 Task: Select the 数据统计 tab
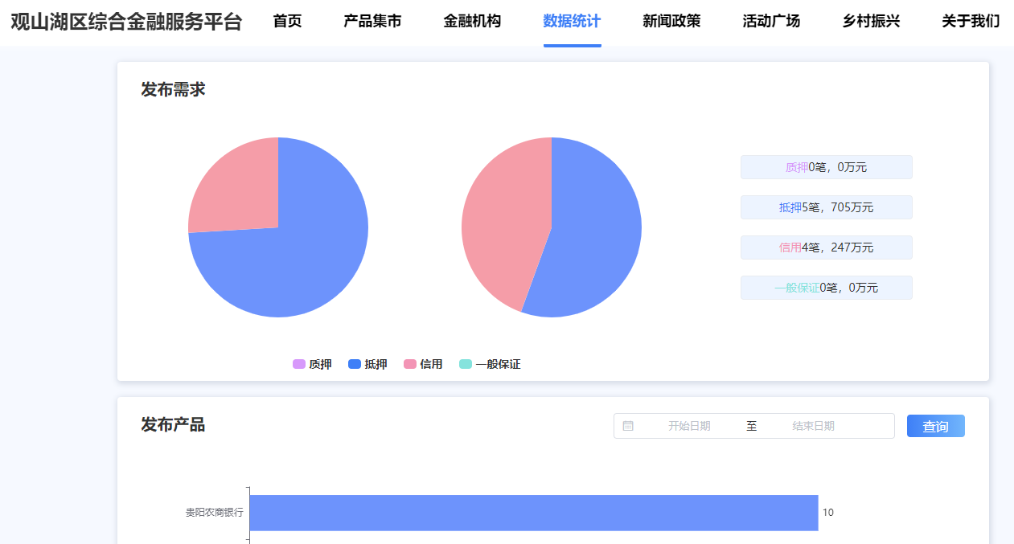(572, 22)
